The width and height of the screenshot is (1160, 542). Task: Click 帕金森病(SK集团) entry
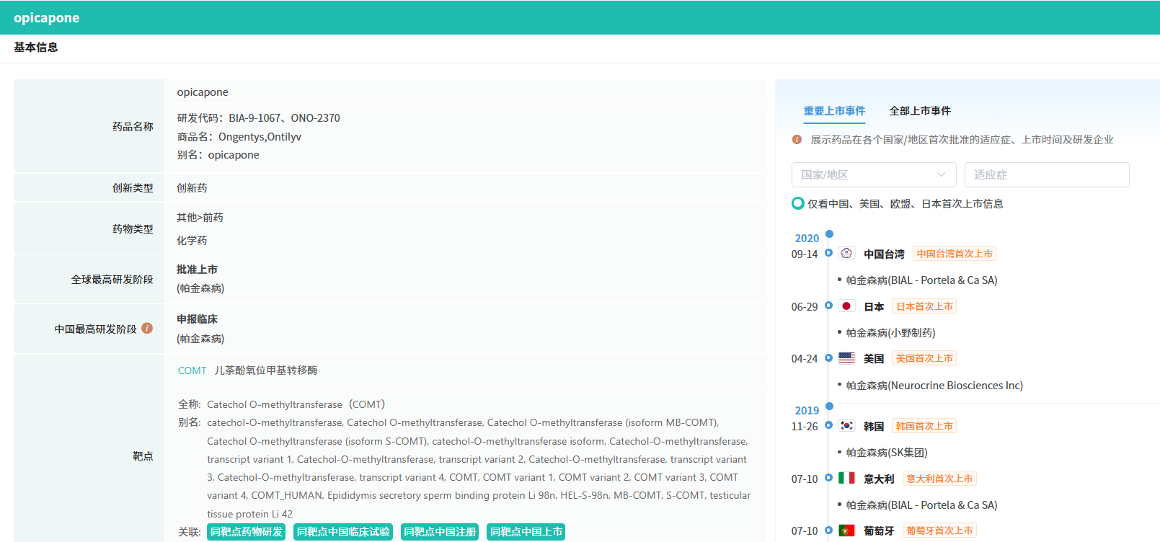[x=887, y=453]
